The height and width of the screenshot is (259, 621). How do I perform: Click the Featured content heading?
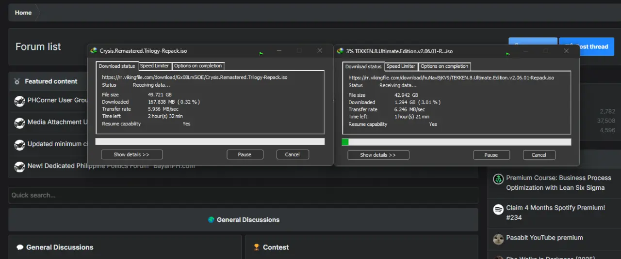click(51, 81)
